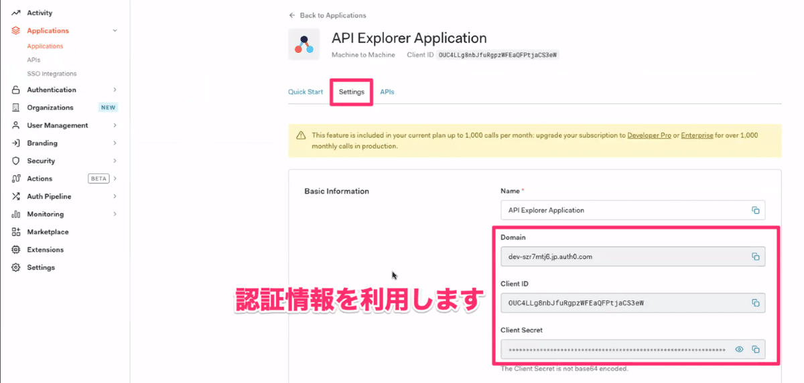Open the Activity section in the sidebar

(x=40, y=13)
